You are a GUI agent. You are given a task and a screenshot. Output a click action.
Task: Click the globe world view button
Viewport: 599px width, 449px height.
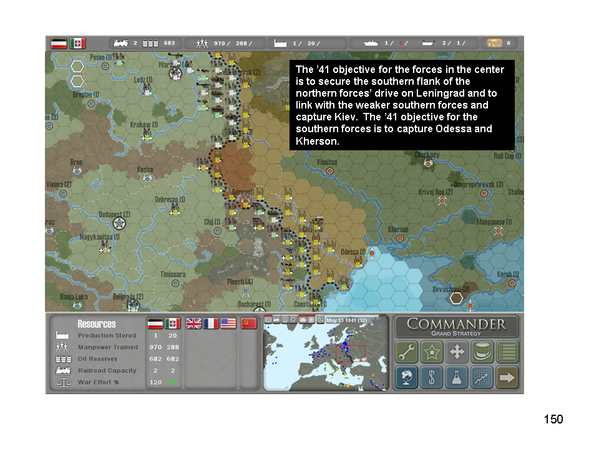[406, 377]
